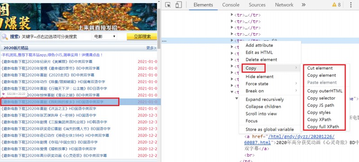The width and height of the screenshot is (359, 162).
Task: Click the three-dot gutter beside selected tr row
Action: (x=164, y=41)
